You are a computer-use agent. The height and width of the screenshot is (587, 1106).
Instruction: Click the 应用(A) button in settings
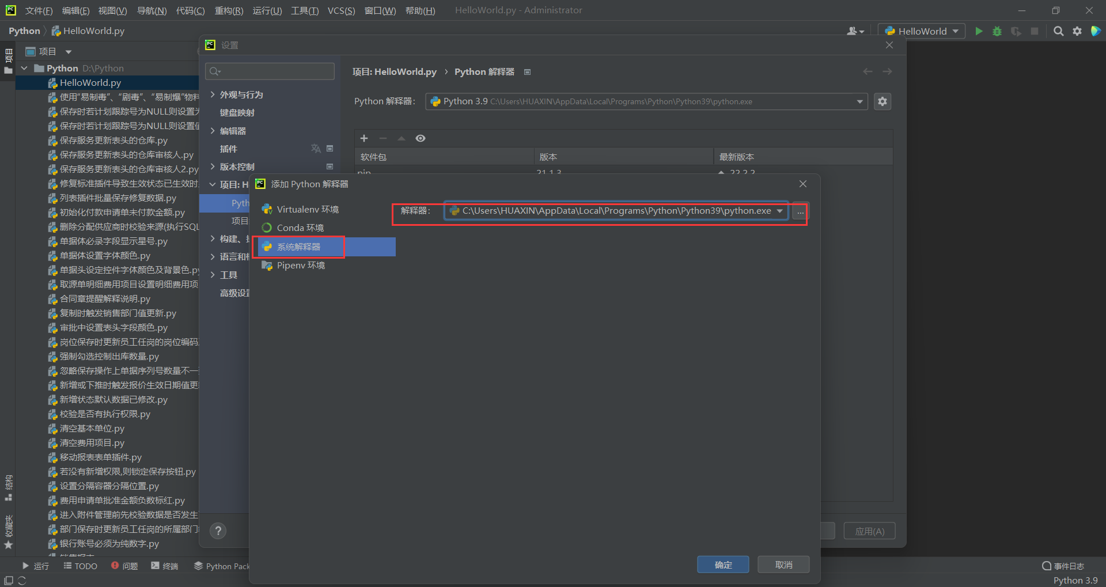[x=869, y=531]
